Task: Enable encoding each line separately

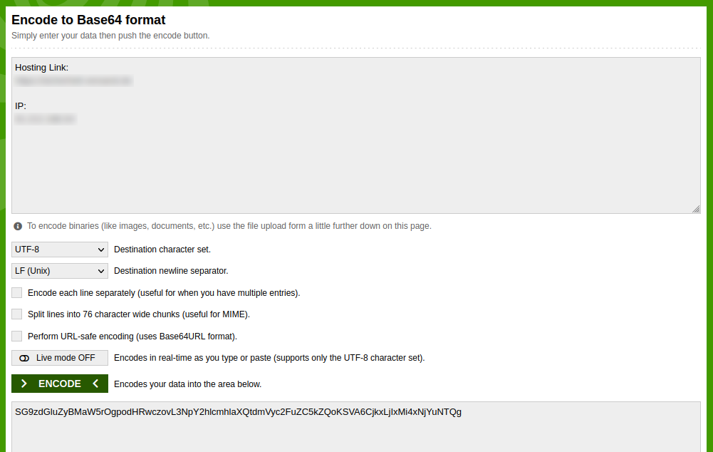Action: click(x=17, y=293)
